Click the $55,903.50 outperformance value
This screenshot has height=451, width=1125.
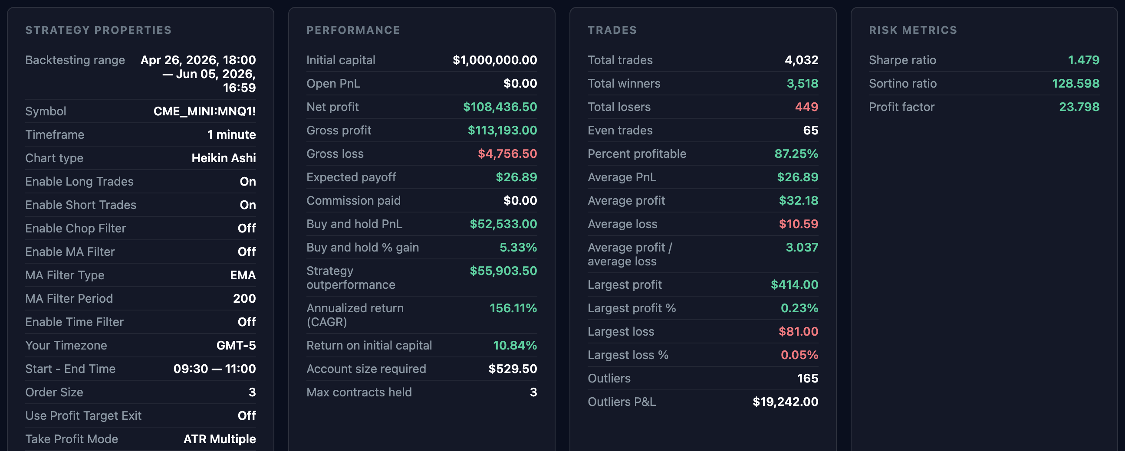(x=503, y=271)
